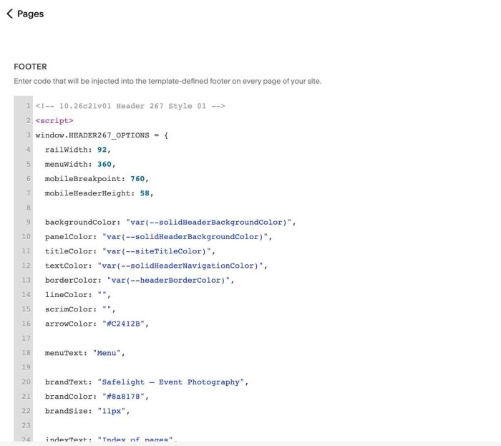Click the brandText property name
Screen dimensions: 501x446
(66, 382)
